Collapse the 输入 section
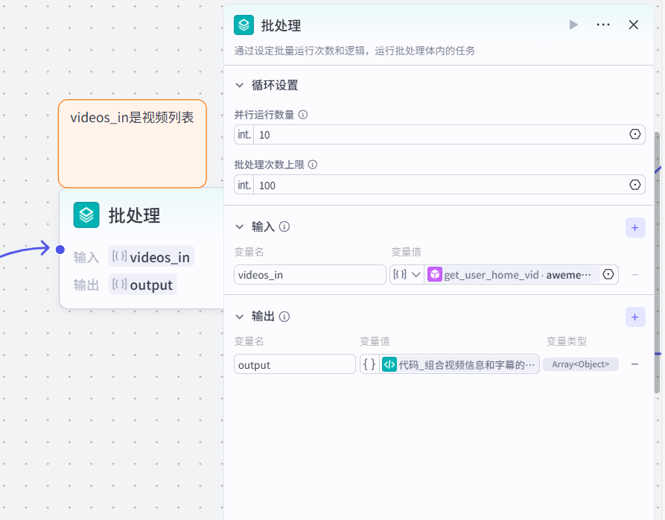 [x=240, y=226]
